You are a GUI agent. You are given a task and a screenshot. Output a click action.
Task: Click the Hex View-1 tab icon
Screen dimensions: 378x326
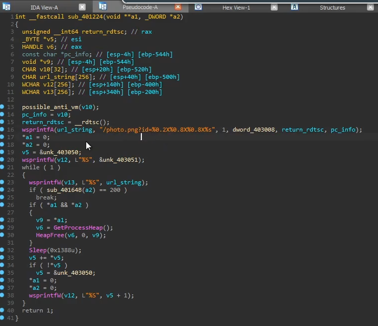(198, 7)
